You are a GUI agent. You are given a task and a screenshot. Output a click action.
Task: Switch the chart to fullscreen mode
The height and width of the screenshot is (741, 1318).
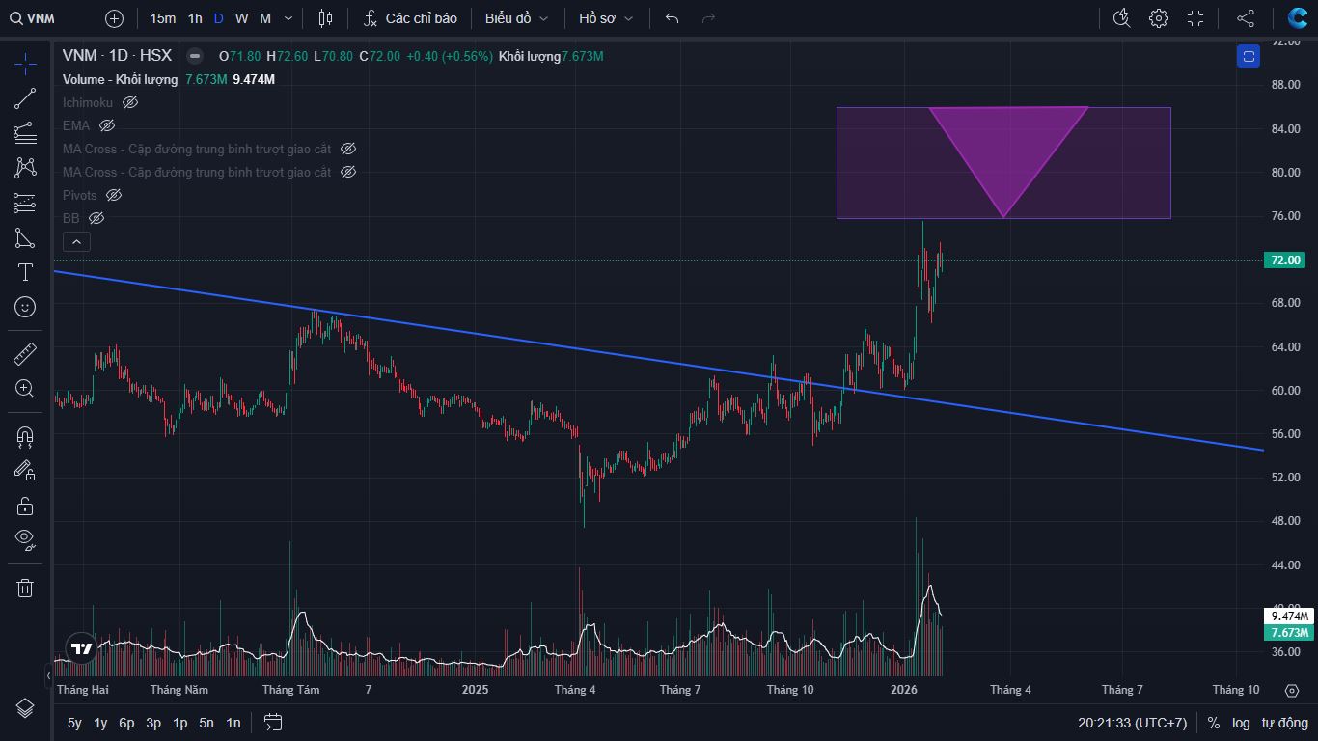(x=1195, y=18)
